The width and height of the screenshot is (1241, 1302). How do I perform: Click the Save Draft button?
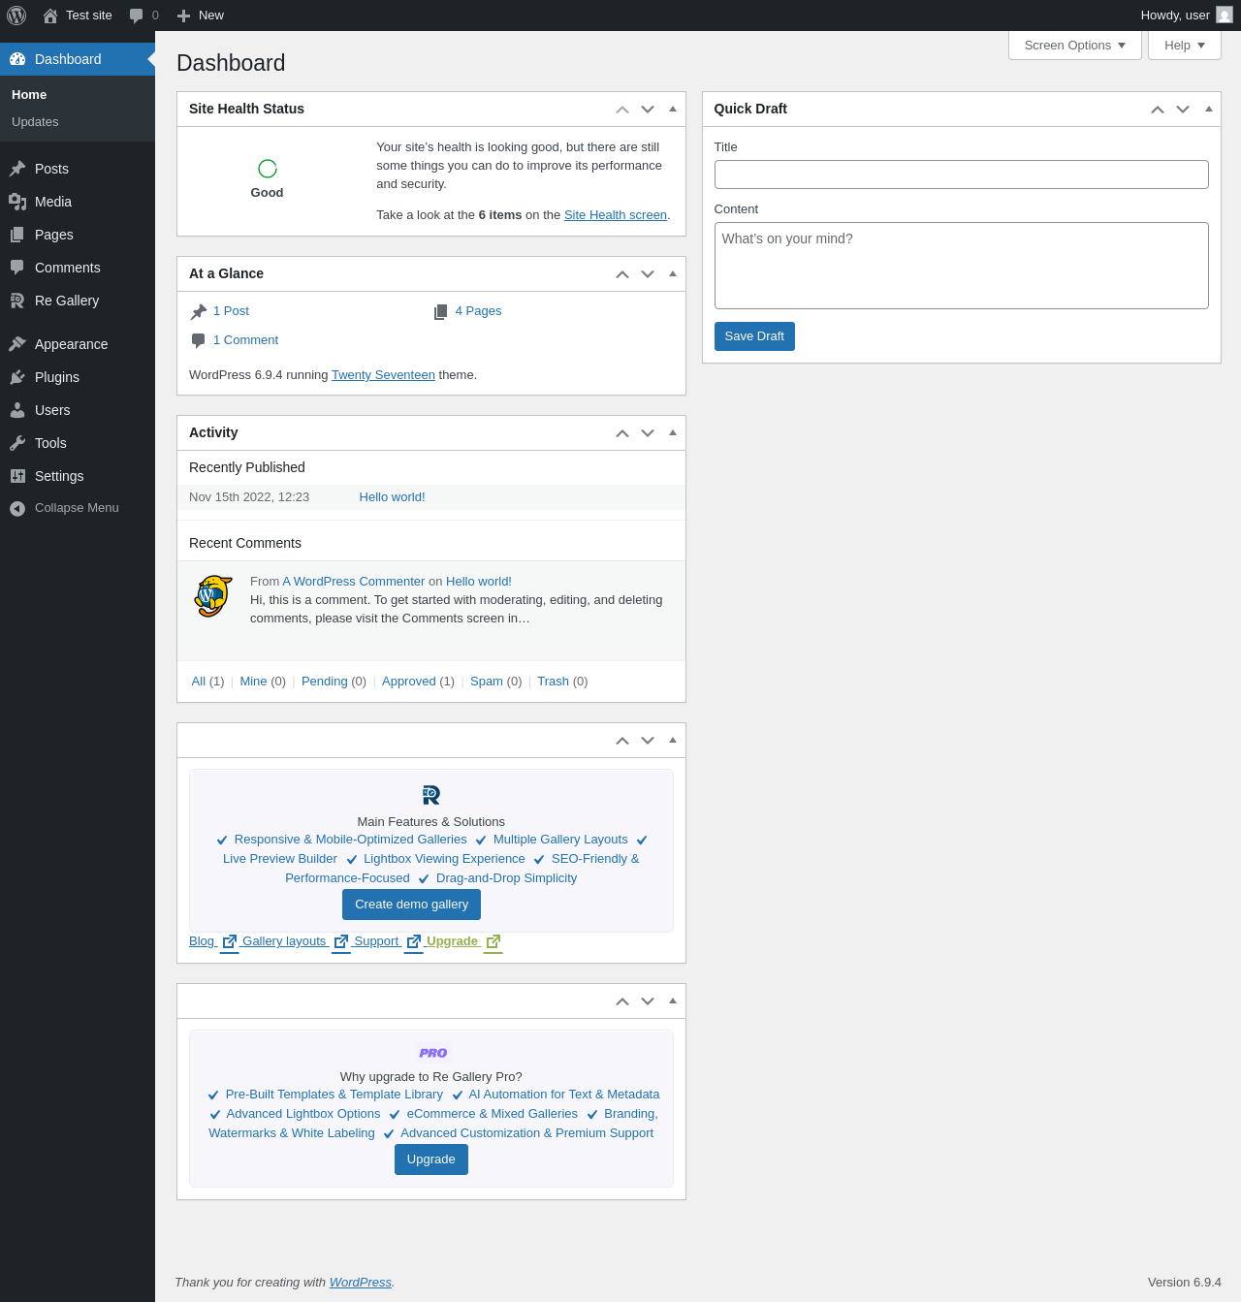(754, 336)
